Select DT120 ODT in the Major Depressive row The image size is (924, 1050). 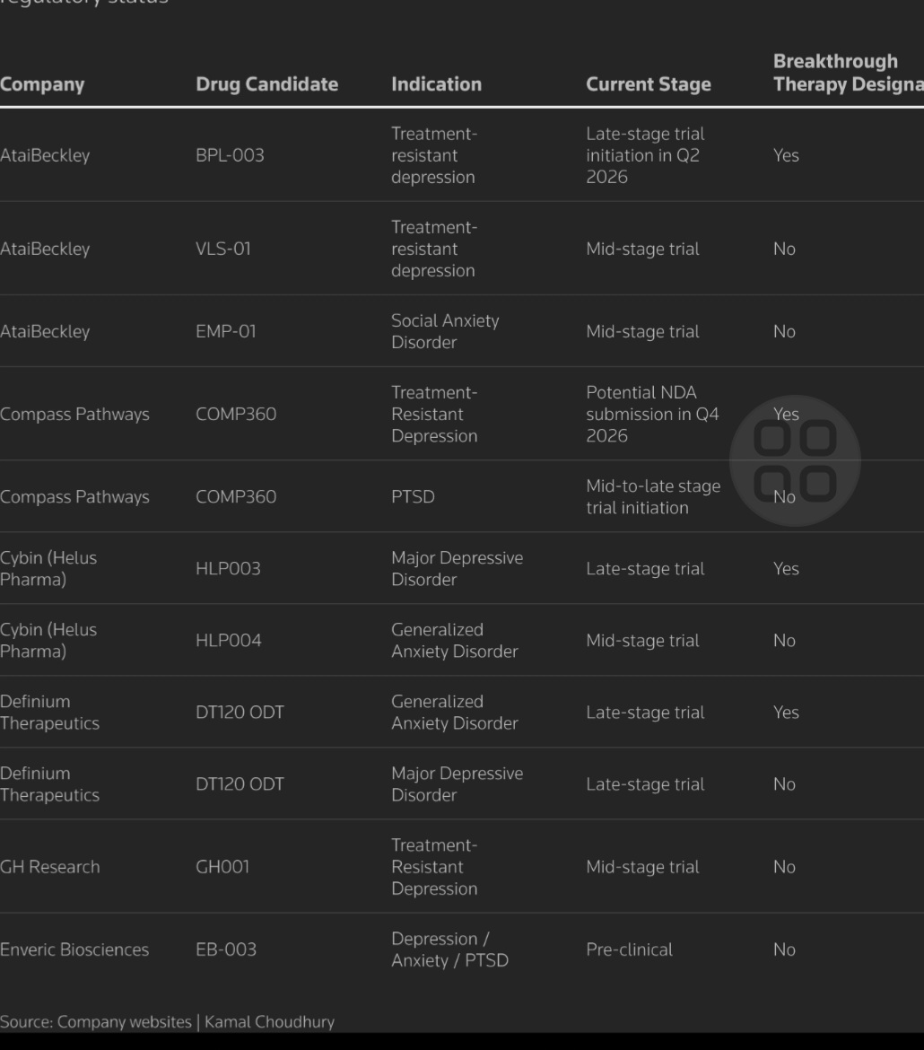point(240,784)
